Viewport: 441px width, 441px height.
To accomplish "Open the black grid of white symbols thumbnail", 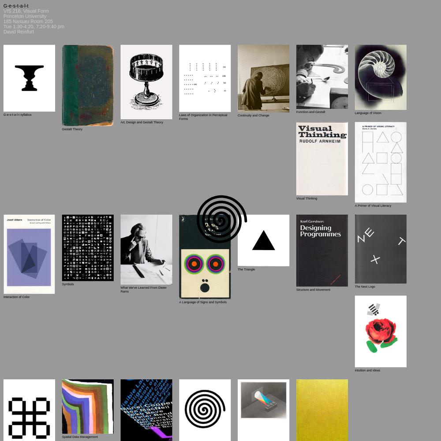I will pos(88,248).
